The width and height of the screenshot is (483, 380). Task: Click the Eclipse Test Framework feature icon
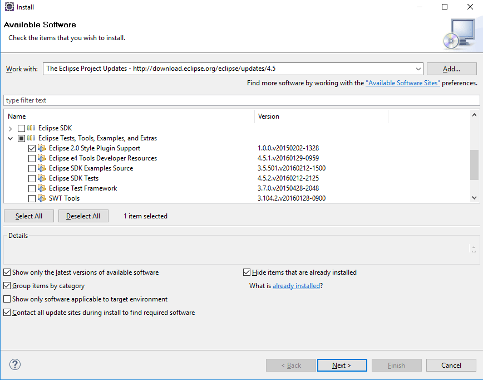click(x=43, y=188)
